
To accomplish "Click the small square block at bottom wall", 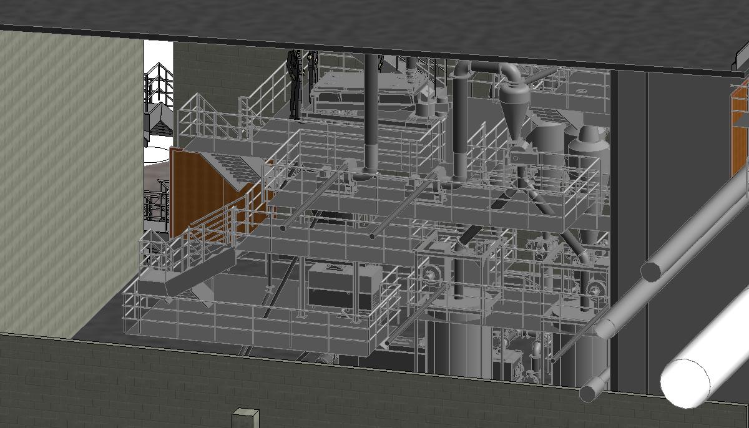I will [245, 418].
